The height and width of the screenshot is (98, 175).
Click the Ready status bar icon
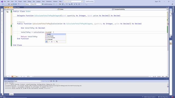click(1, 97)
